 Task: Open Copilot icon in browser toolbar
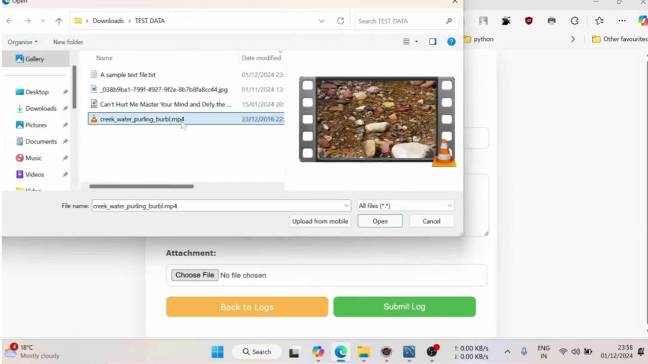click(642, 21)
